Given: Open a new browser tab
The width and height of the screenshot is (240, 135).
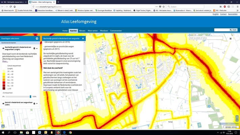Looking at the screenshot, I should pos(58,2).
